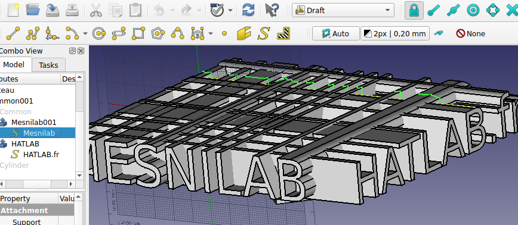Click the Print icon
This screenshot has width=518, height=225.
point(72,10)
